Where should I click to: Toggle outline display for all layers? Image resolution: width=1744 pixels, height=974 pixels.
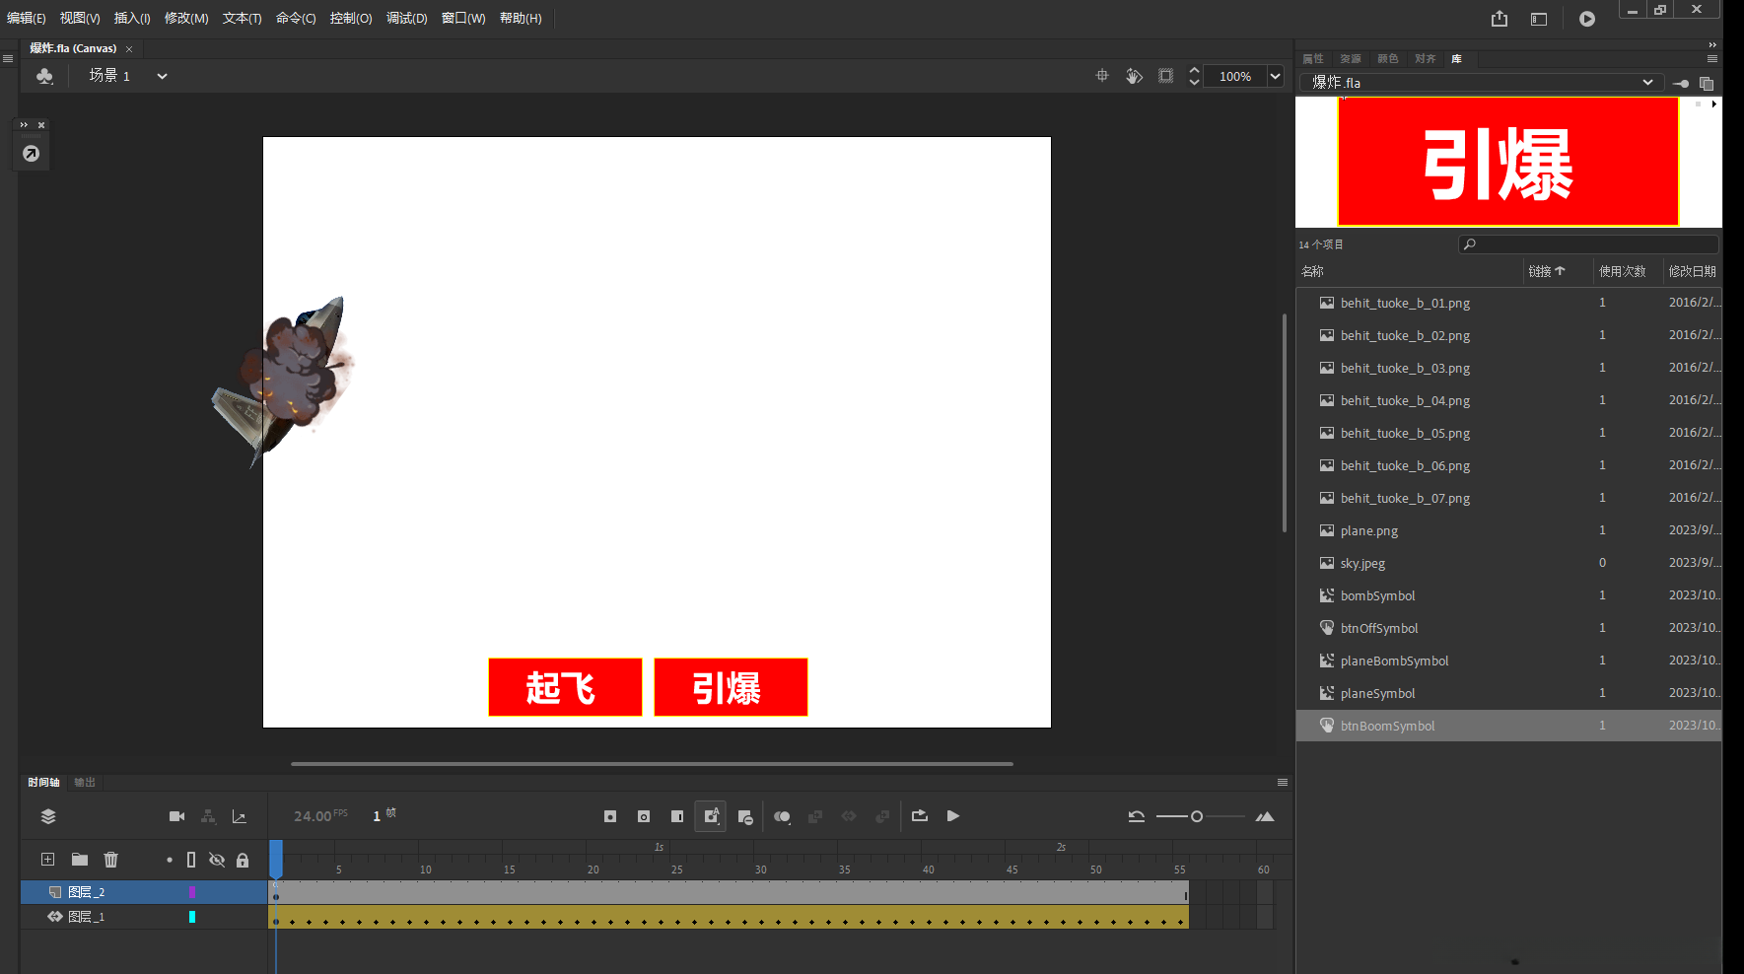[x=191, y=860]
